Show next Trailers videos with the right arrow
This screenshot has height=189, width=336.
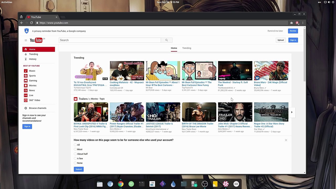pyautogui.click(x=292, y=112)
